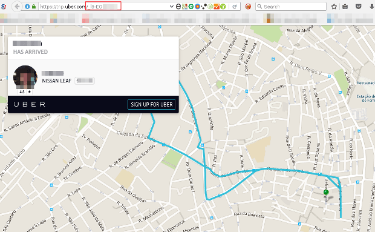Click the green G search engine icon

[191, 7]
